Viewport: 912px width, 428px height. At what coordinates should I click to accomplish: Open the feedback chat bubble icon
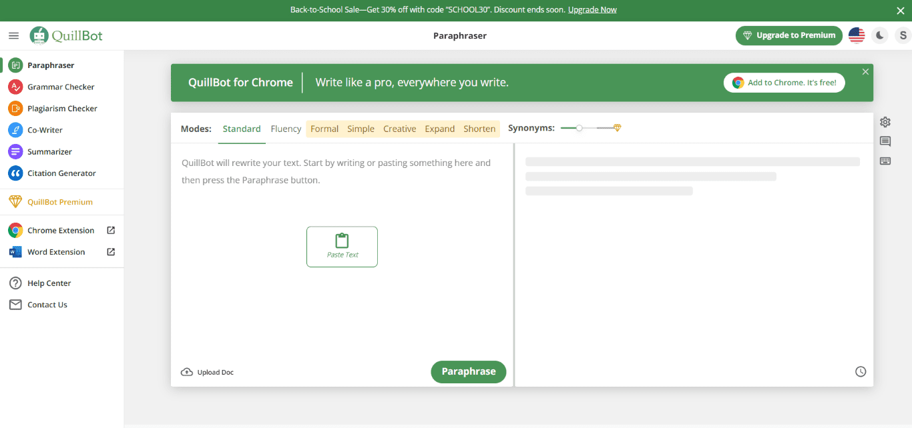tap(885, 141)
